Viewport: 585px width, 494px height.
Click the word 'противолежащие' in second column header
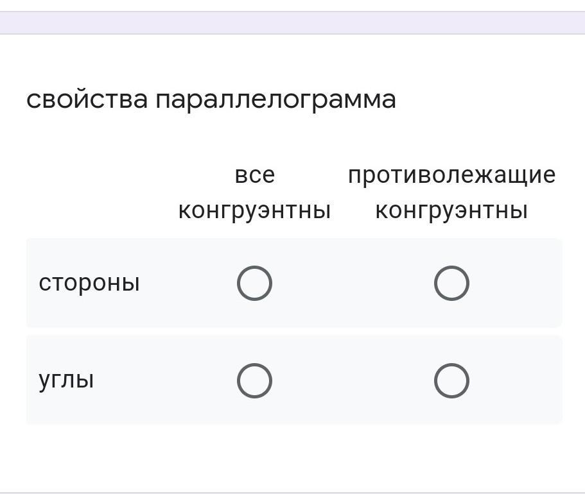[x=452, y=175]
